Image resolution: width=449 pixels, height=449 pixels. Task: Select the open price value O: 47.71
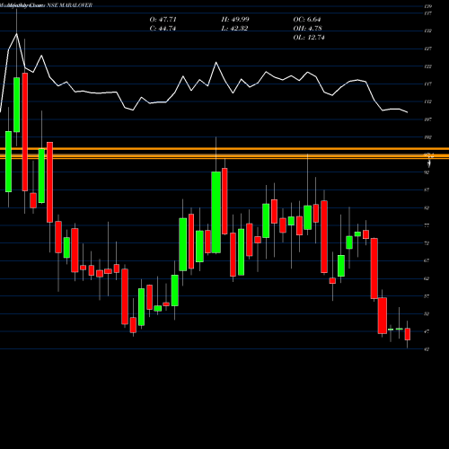click(163, 20)
